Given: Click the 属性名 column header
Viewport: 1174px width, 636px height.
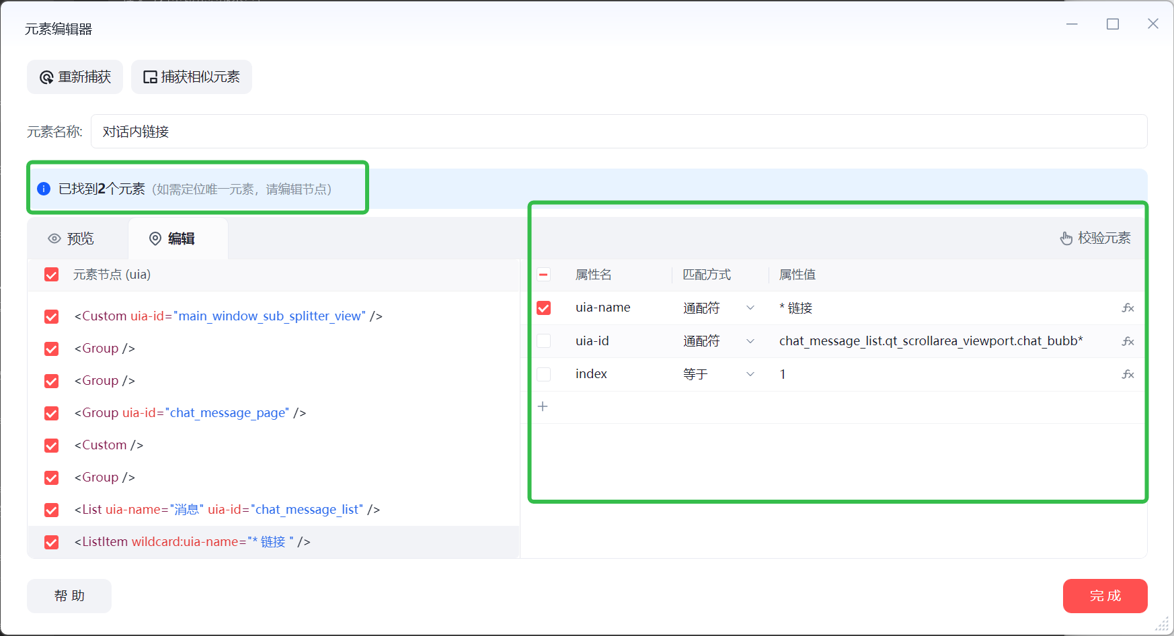Looking at the screenshot, I should tap(594, 275).
